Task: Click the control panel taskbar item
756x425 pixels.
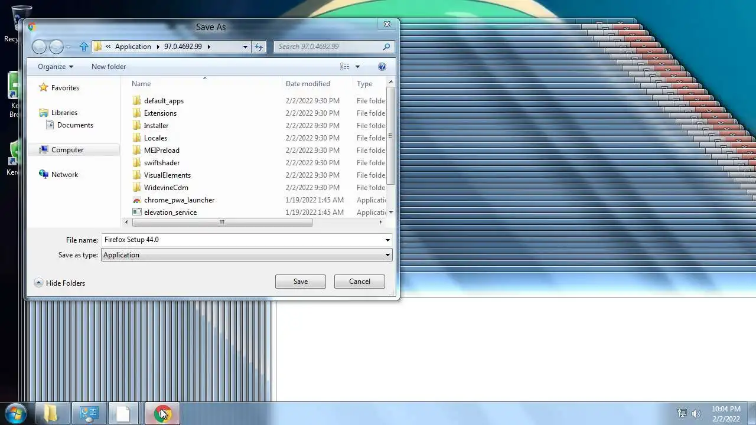Action: pyautogui.click(x=89, y=413)
